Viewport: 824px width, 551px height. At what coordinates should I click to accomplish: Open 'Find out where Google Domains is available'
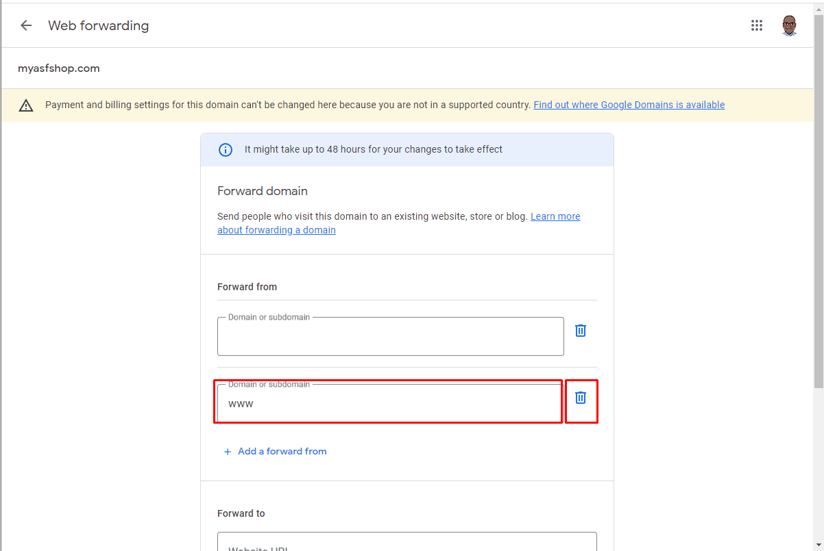click(x=629, y=105)
